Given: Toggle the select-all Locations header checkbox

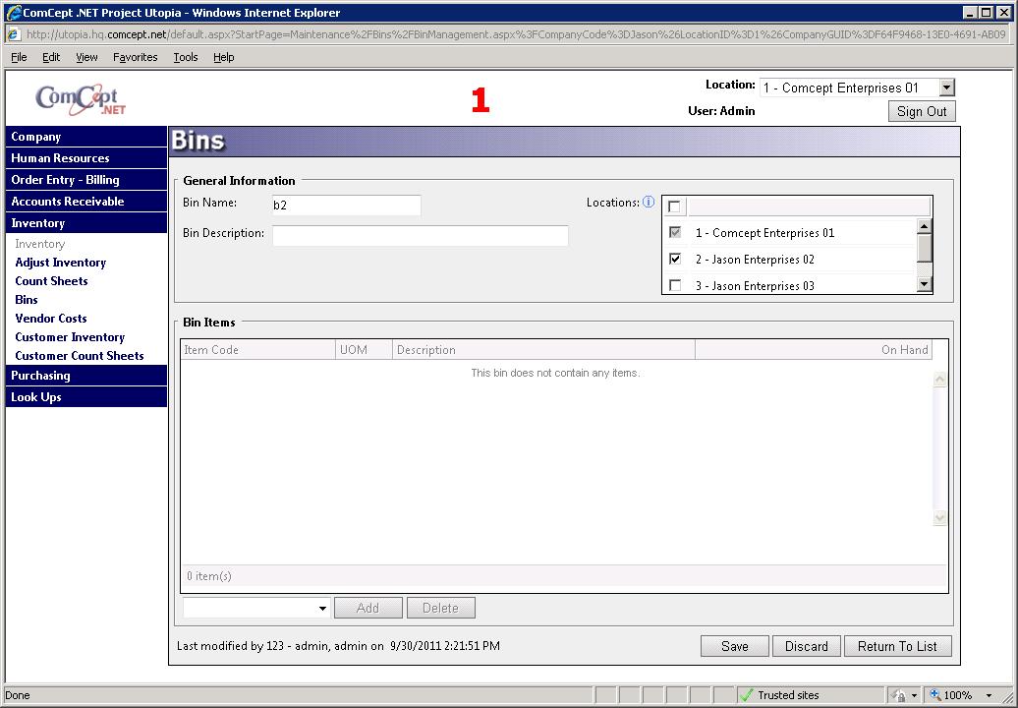Looking at the screenshot, I should pyautogui.click(x=674, y=206).
